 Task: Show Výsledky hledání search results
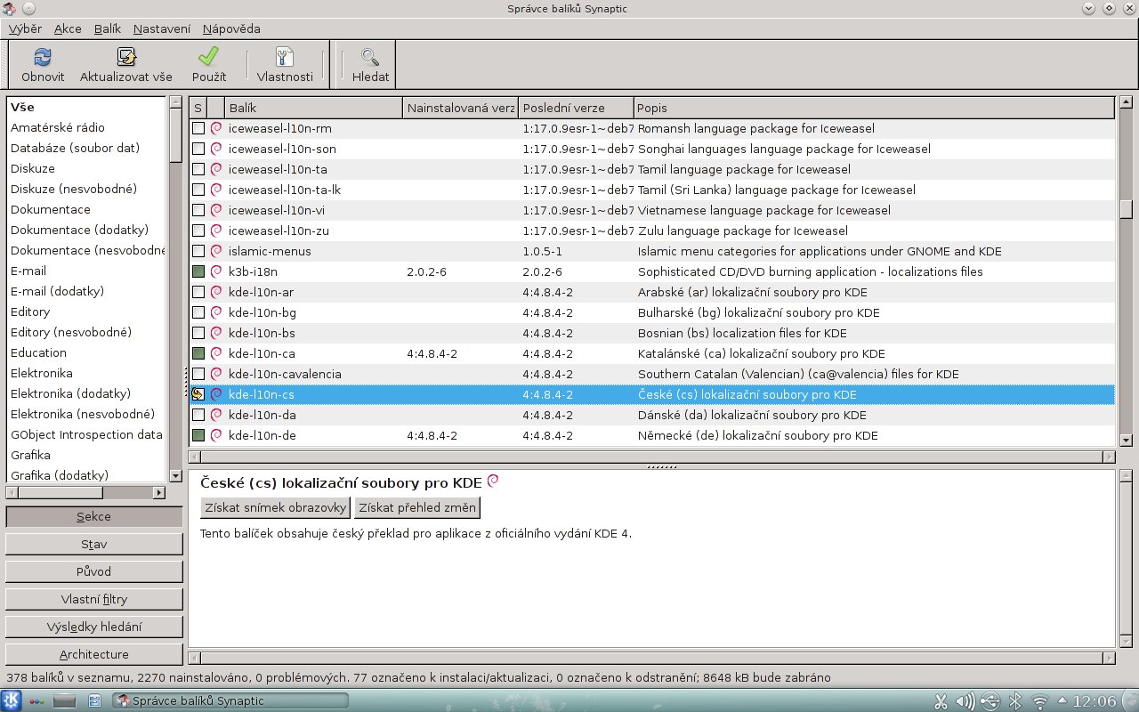tap(94, 627)
